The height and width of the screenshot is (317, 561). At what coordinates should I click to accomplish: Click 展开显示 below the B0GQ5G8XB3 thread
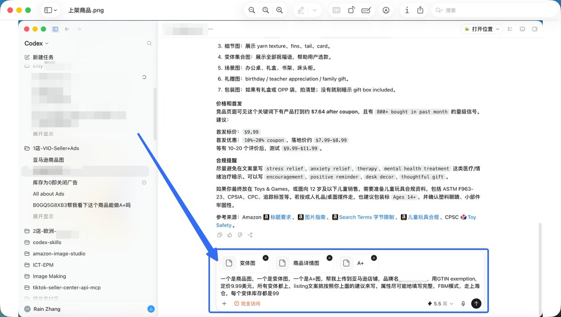[x=43, y=216]
